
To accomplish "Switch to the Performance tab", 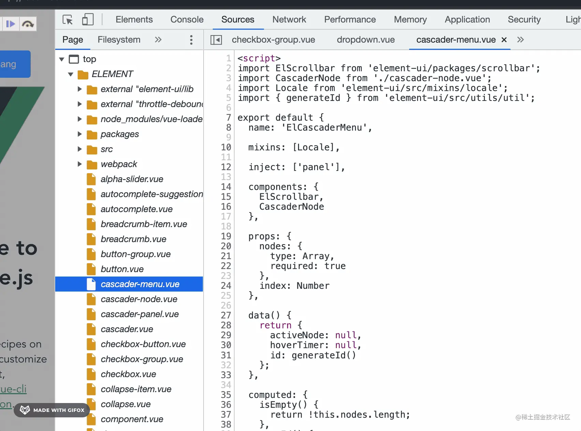I will click(x=350, y=19).
